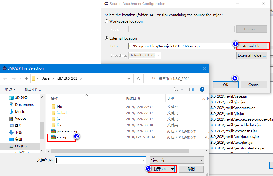The width and height of the screenshot is (273, 176).
Task: Expand the file name history dropdown
Action: click(144, 160)
